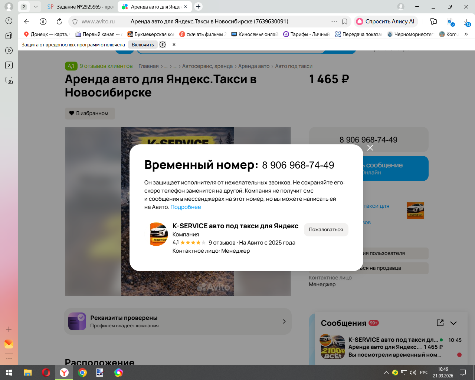Open Messages panel in a separate window
This screenshot has width=475, height=380.
point(440,323)
